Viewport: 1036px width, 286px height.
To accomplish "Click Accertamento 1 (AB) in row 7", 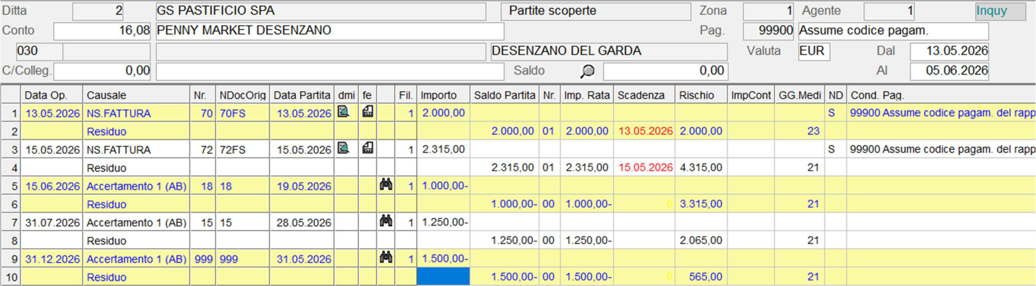I will click(x=136, y=222).
